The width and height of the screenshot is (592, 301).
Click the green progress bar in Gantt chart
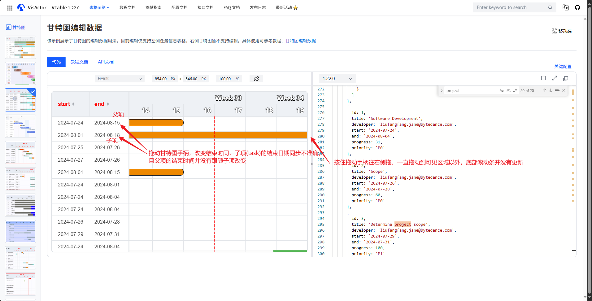coord(290,251)
